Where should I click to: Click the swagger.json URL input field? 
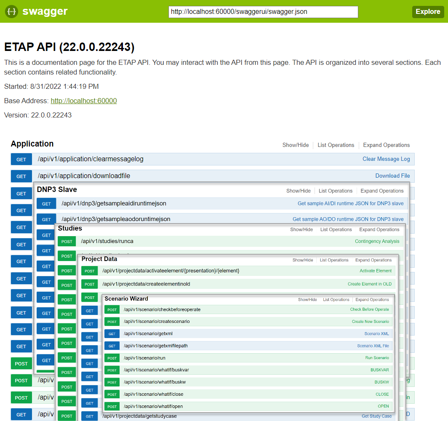pos(263,12)
